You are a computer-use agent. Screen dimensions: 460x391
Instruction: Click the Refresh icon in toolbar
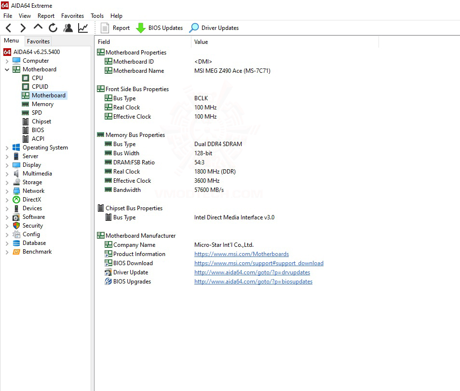[53, 28]
